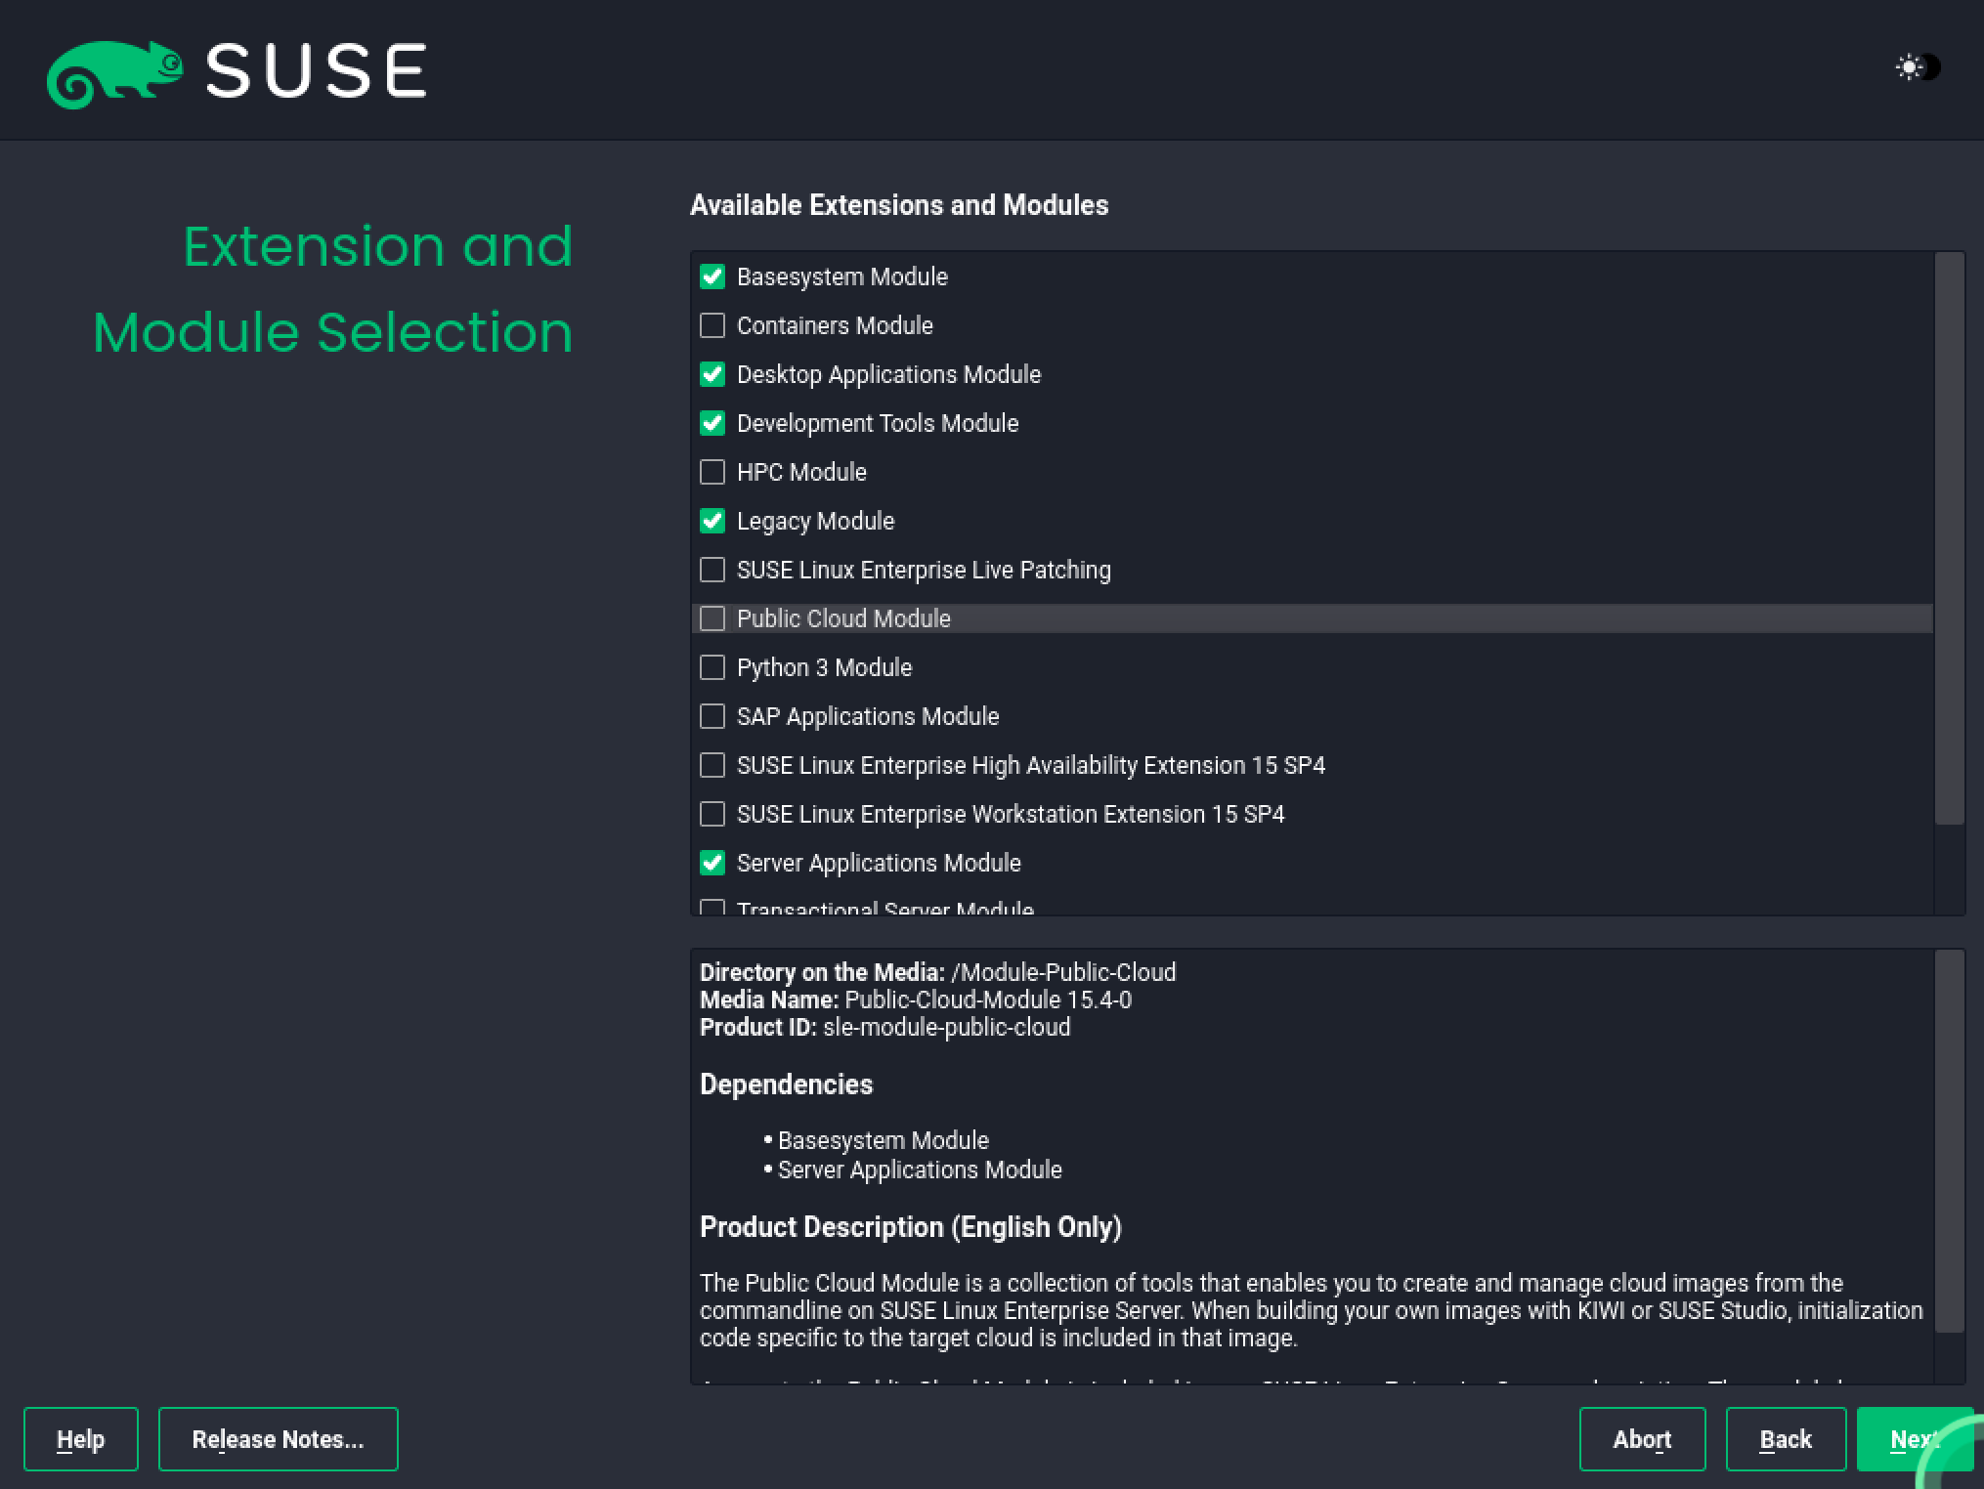The height and width of the screenshot is (1489, 1984).
Task: Select the SAP Applications Module label
Action: point(868,716)
